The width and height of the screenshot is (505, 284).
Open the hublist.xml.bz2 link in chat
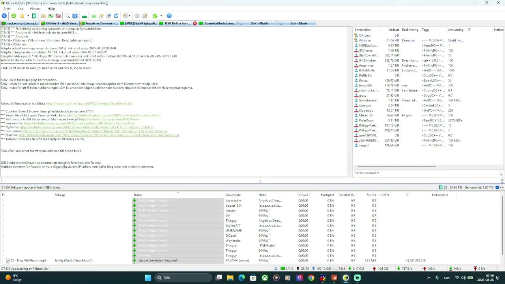point(89,103)
